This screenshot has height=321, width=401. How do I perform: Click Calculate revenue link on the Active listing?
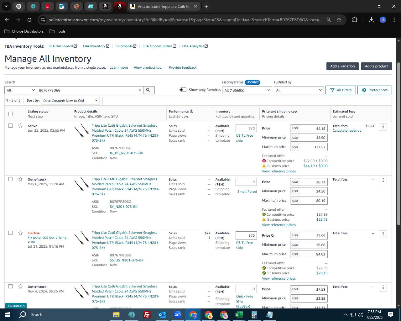(x=347, y=130)
